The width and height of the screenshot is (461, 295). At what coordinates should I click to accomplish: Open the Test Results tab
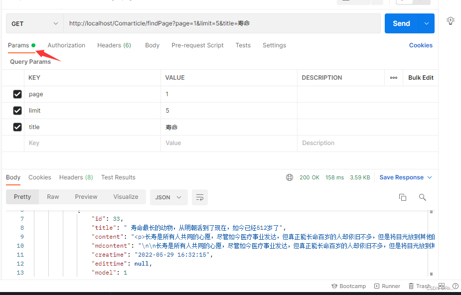click(x=118, y=177)
